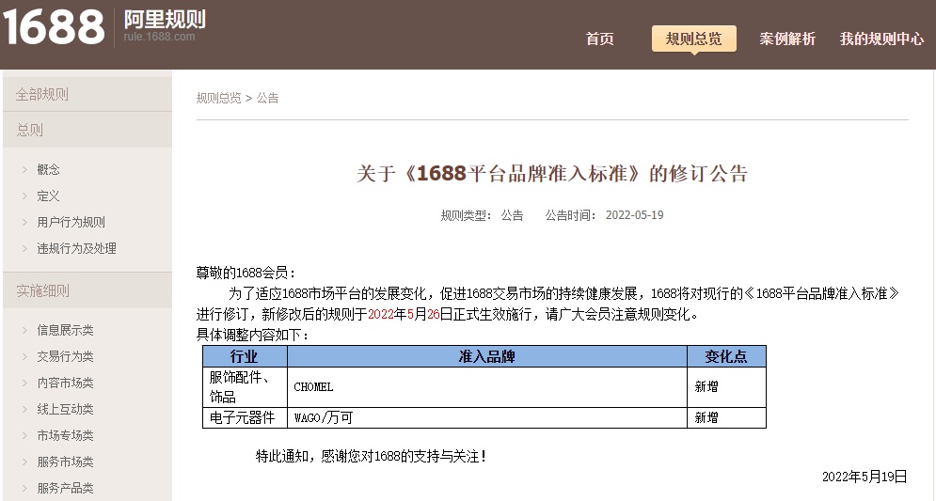936x501 pixels.
Task: Click the 1688 logo
Action: click(53, 27)
